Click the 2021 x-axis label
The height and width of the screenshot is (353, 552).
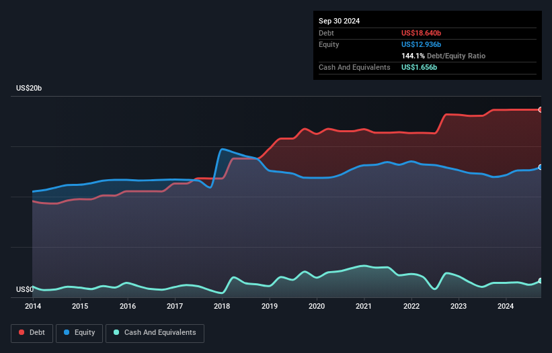pos(364,306)
